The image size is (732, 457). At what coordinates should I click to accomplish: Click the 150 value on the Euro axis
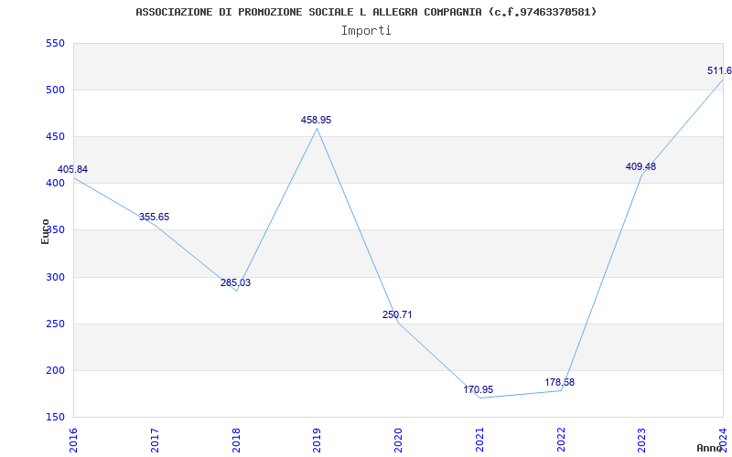click(55, 417)
